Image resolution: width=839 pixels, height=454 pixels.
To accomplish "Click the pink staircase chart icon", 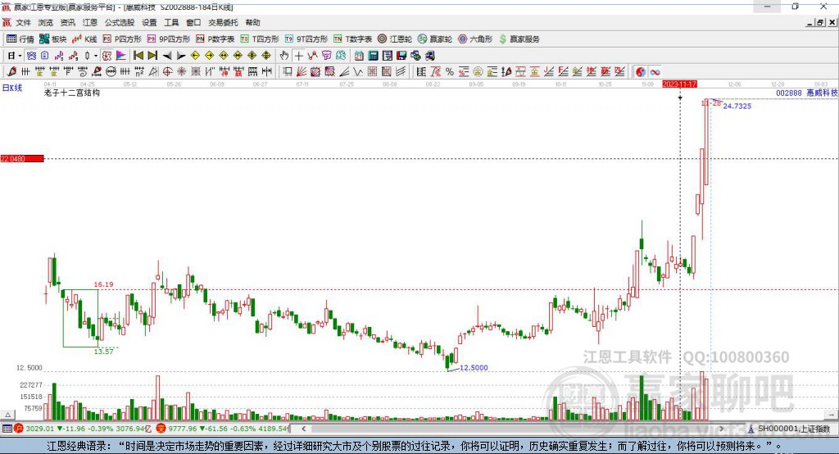I will (59, 56).
